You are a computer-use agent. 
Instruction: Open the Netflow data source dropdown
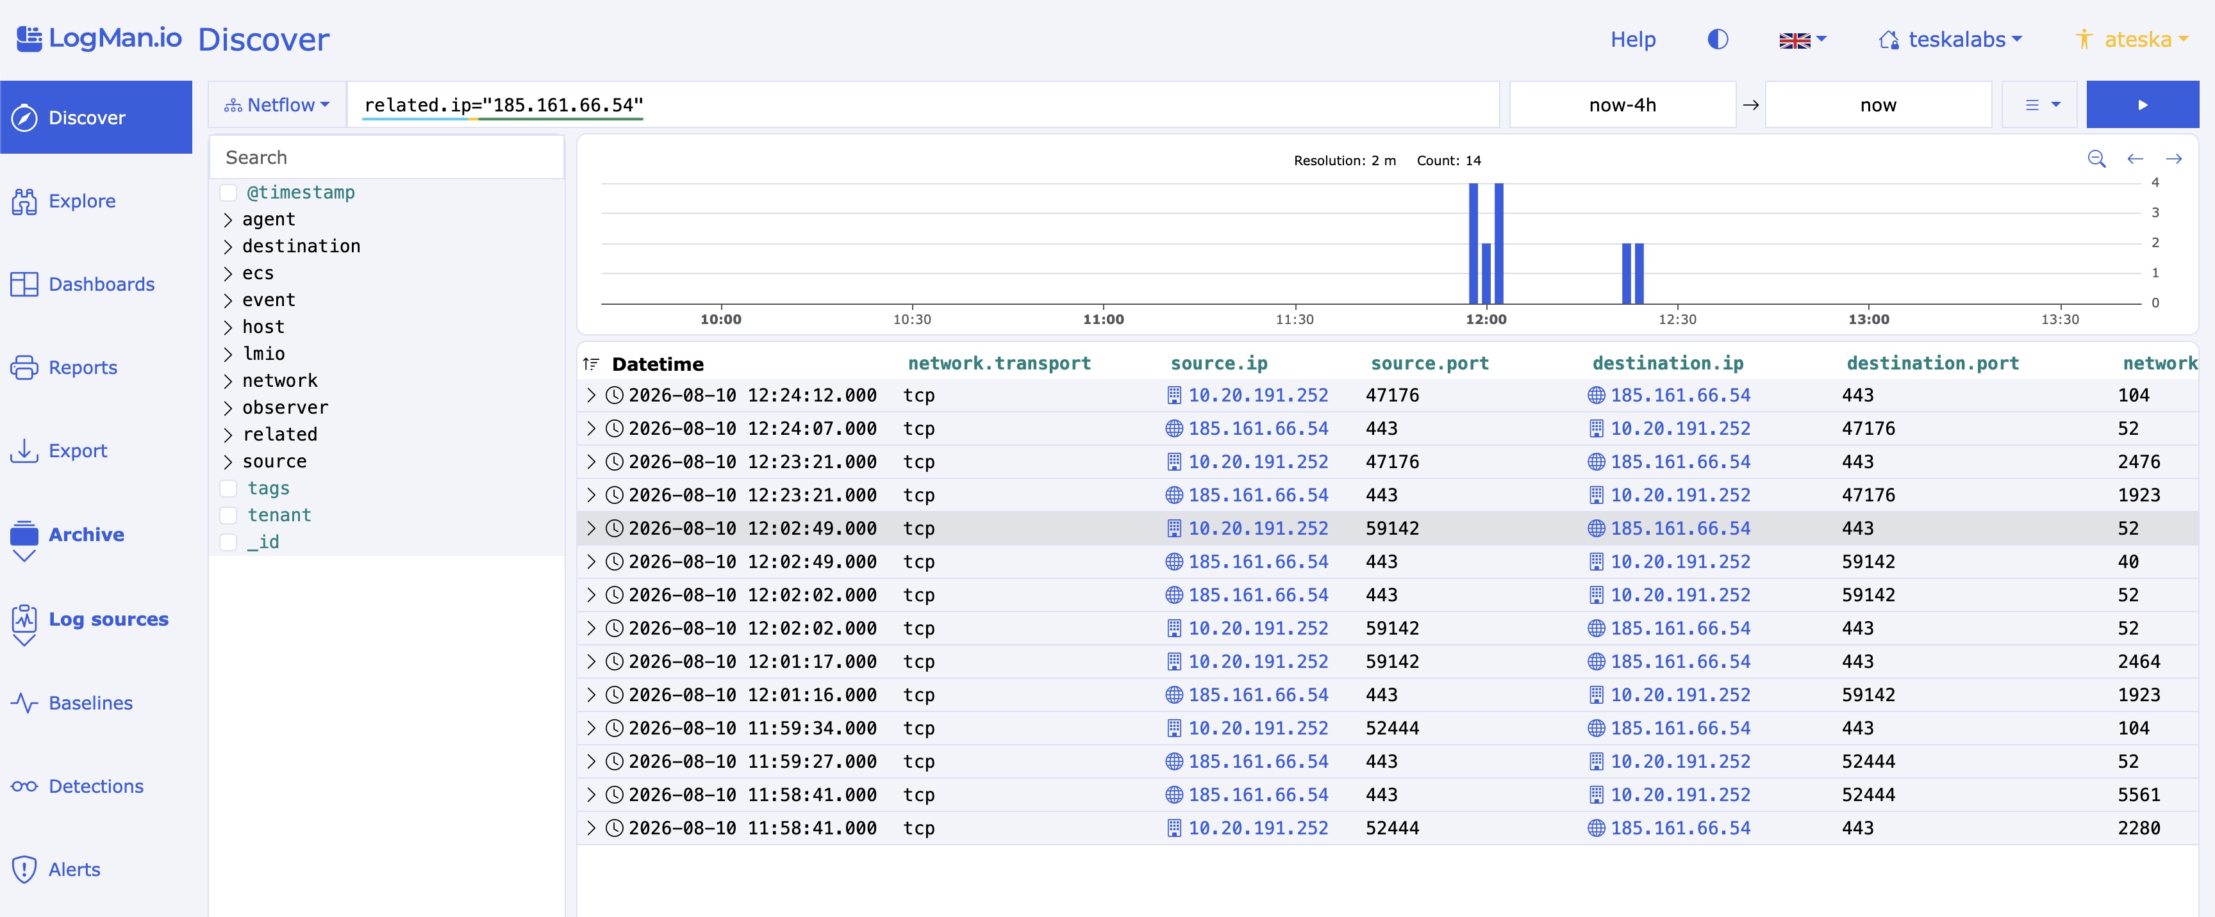point(277,105)
